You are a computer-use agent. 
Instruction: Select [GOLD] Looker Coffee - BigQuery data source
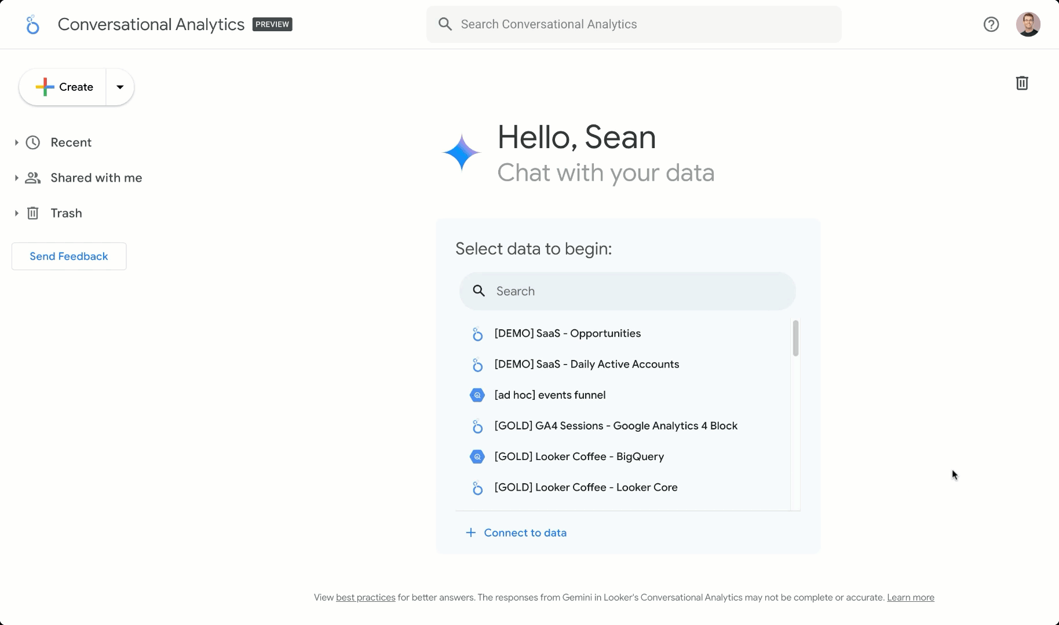tap(579, 457)
